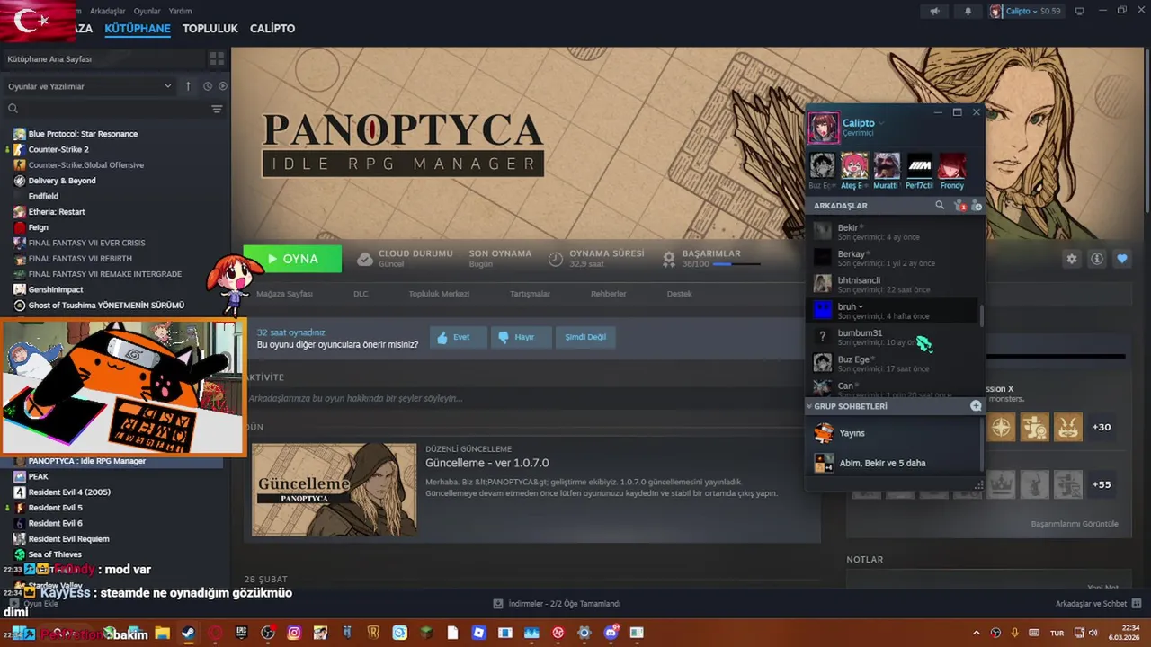Open the Destek link
The image size is (1151, 647).
[679, 294]
